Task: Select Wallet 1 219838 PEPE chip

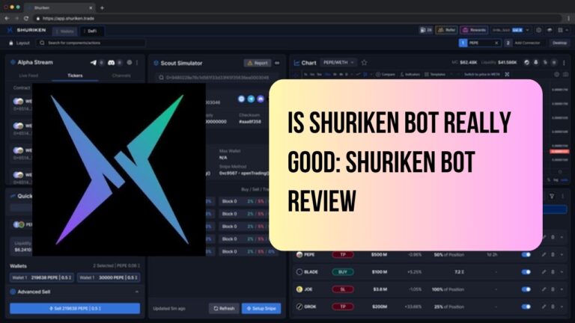Action: pyautogui.click(x=42, y=277)
